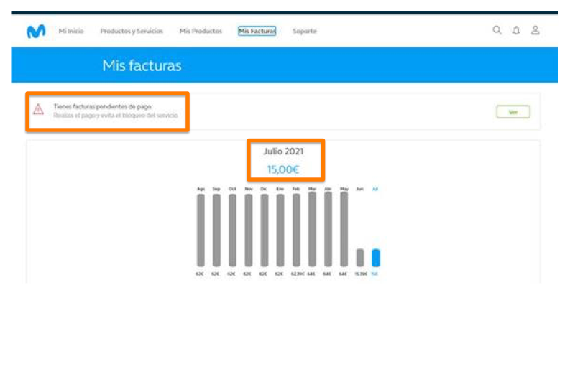Choose the May invoice bar
The image size is (570, 369).
coord(344,230)
